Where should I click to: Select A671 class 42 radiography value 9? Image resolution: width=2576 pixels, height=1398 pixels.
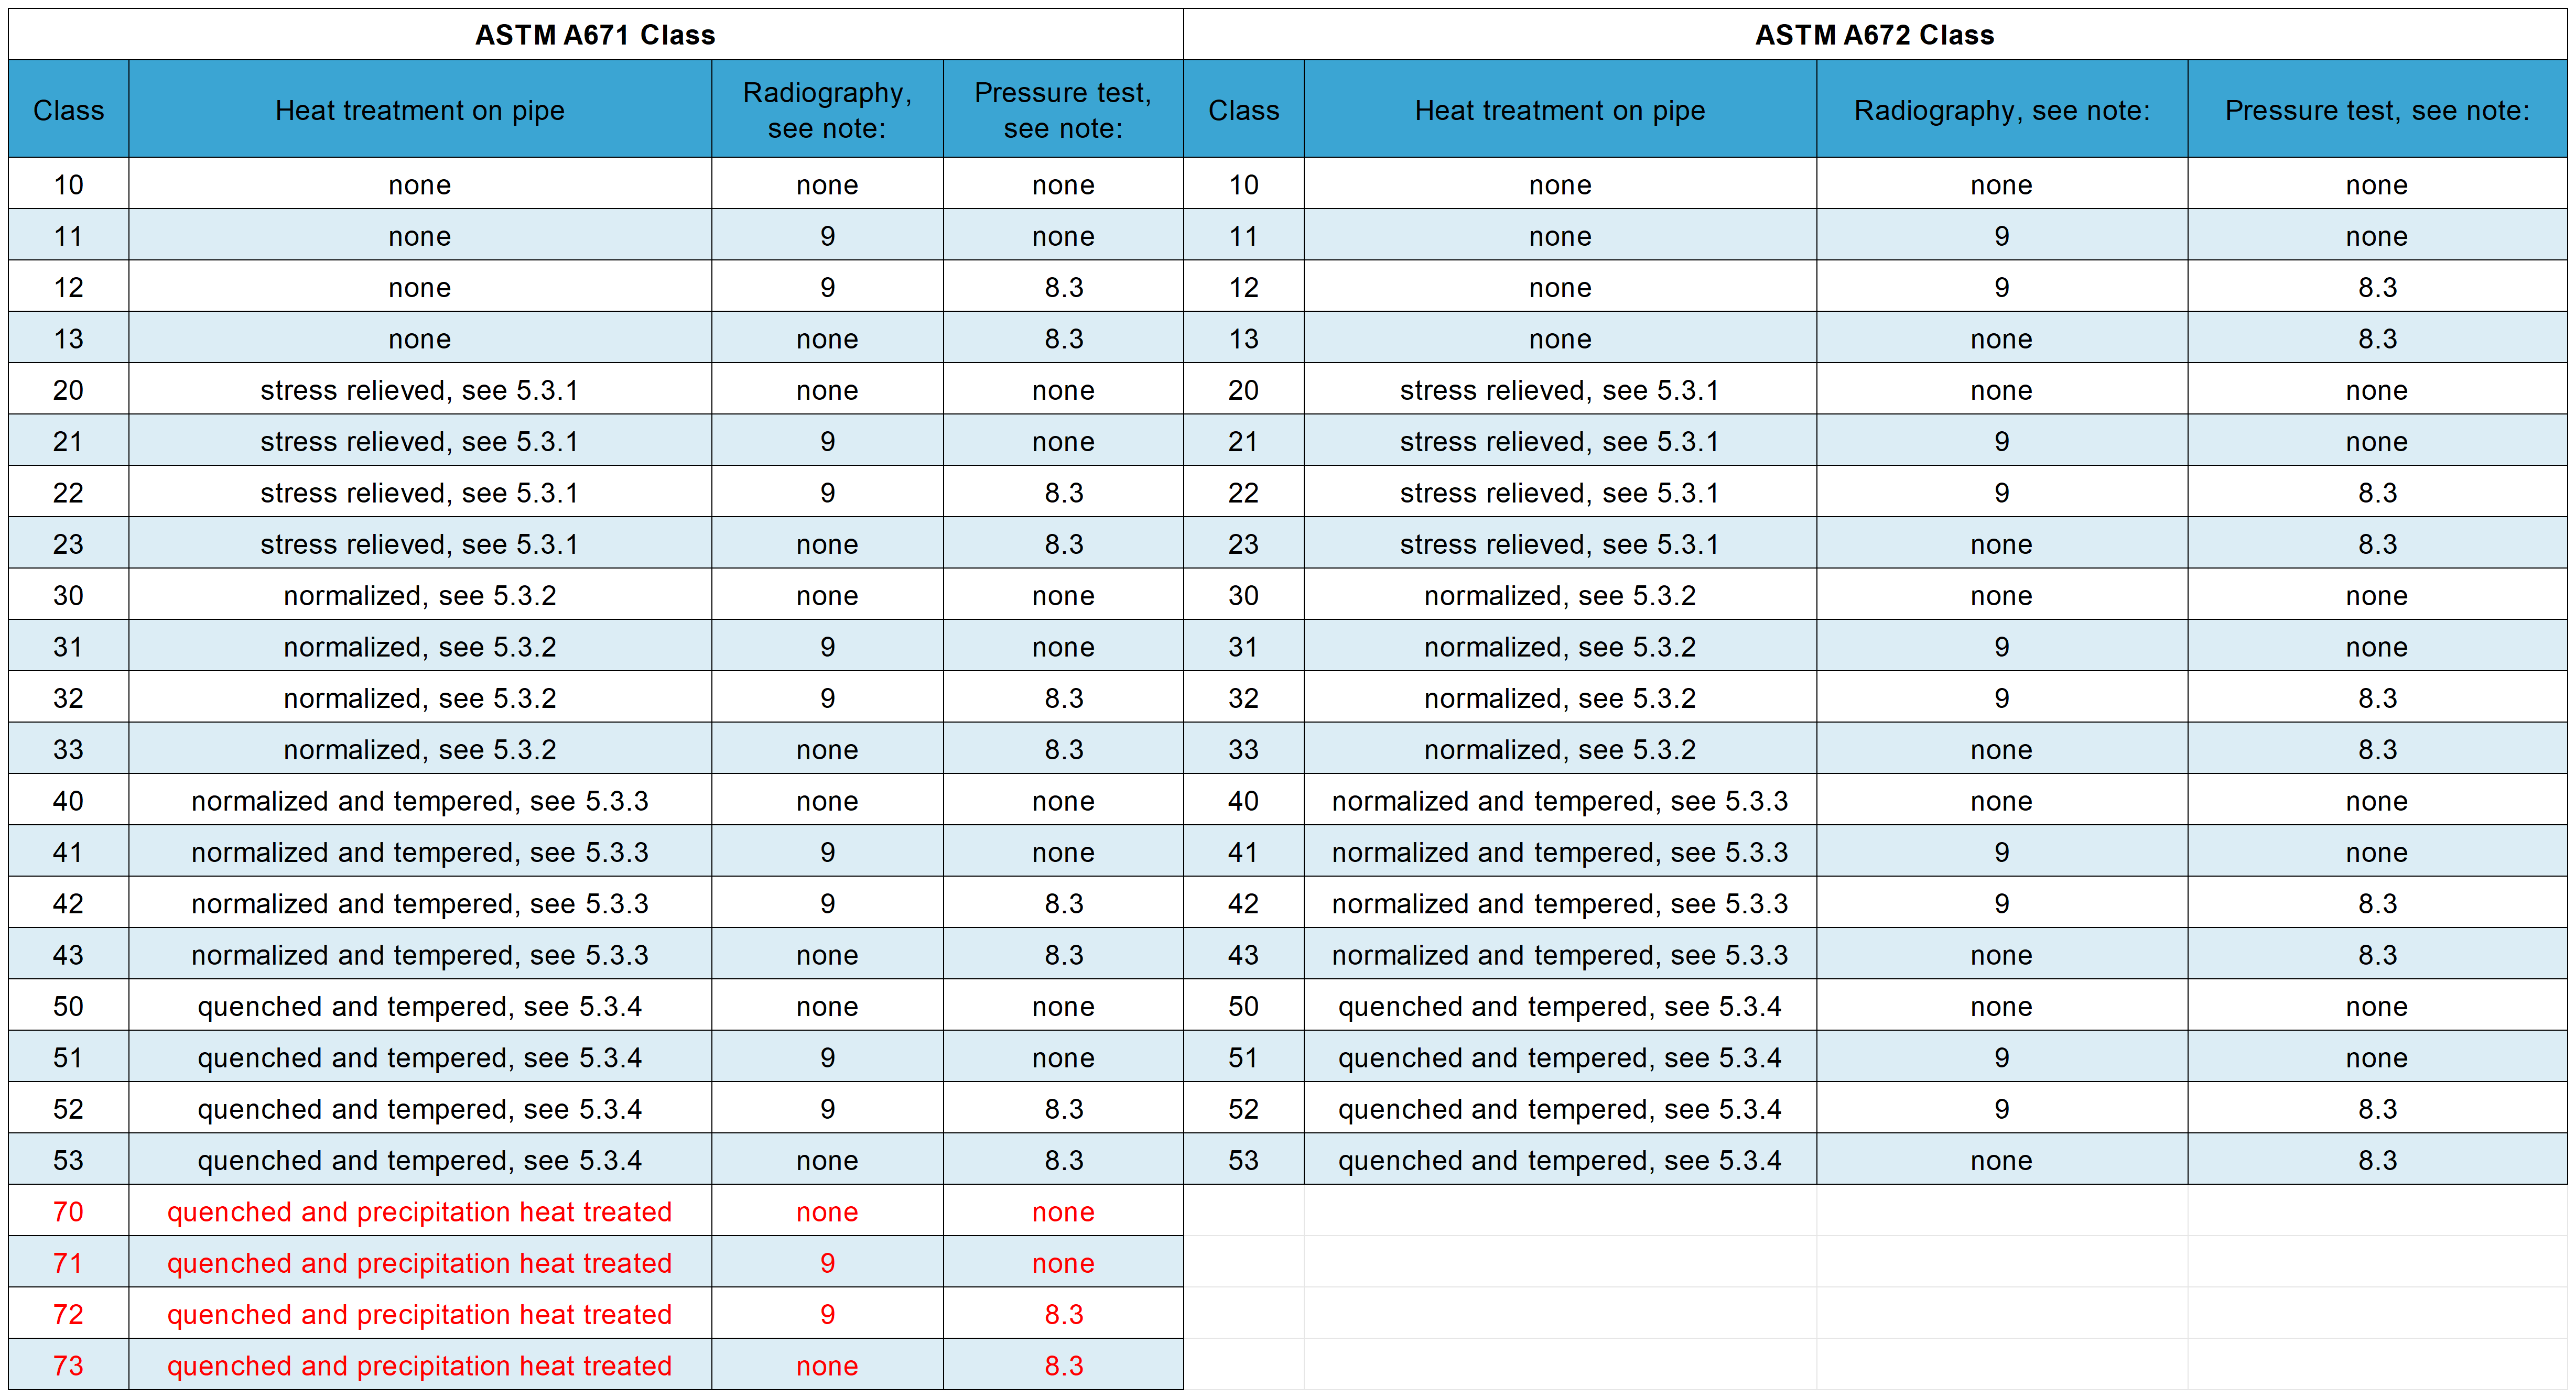pyautogui.click(x=827, y=903)
